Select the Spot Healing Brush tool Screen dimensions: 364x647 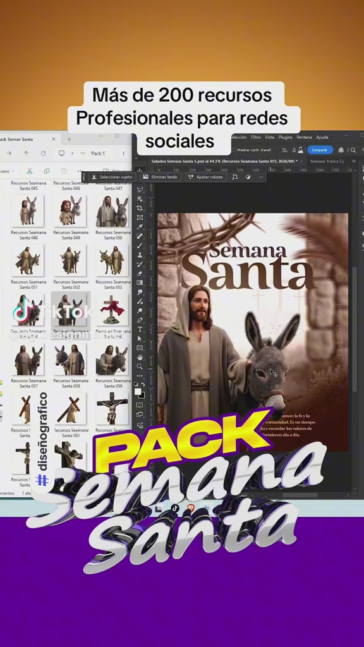click(140, 236)
